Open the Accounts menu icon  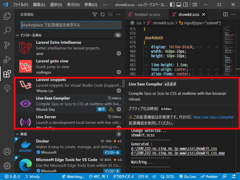click(x=7, y=151)
